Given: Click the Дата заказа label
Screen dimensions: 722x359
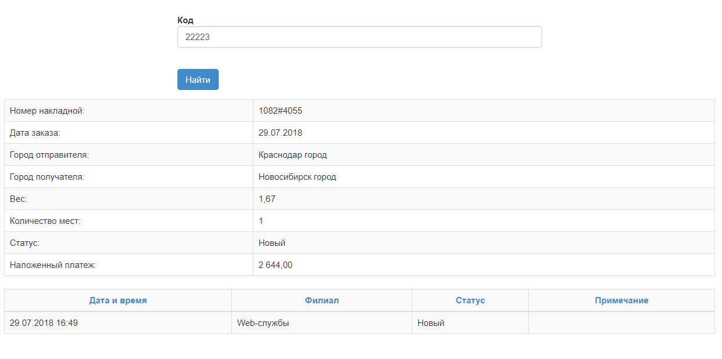Looking at the screenshot, I should tap(35, 133).
